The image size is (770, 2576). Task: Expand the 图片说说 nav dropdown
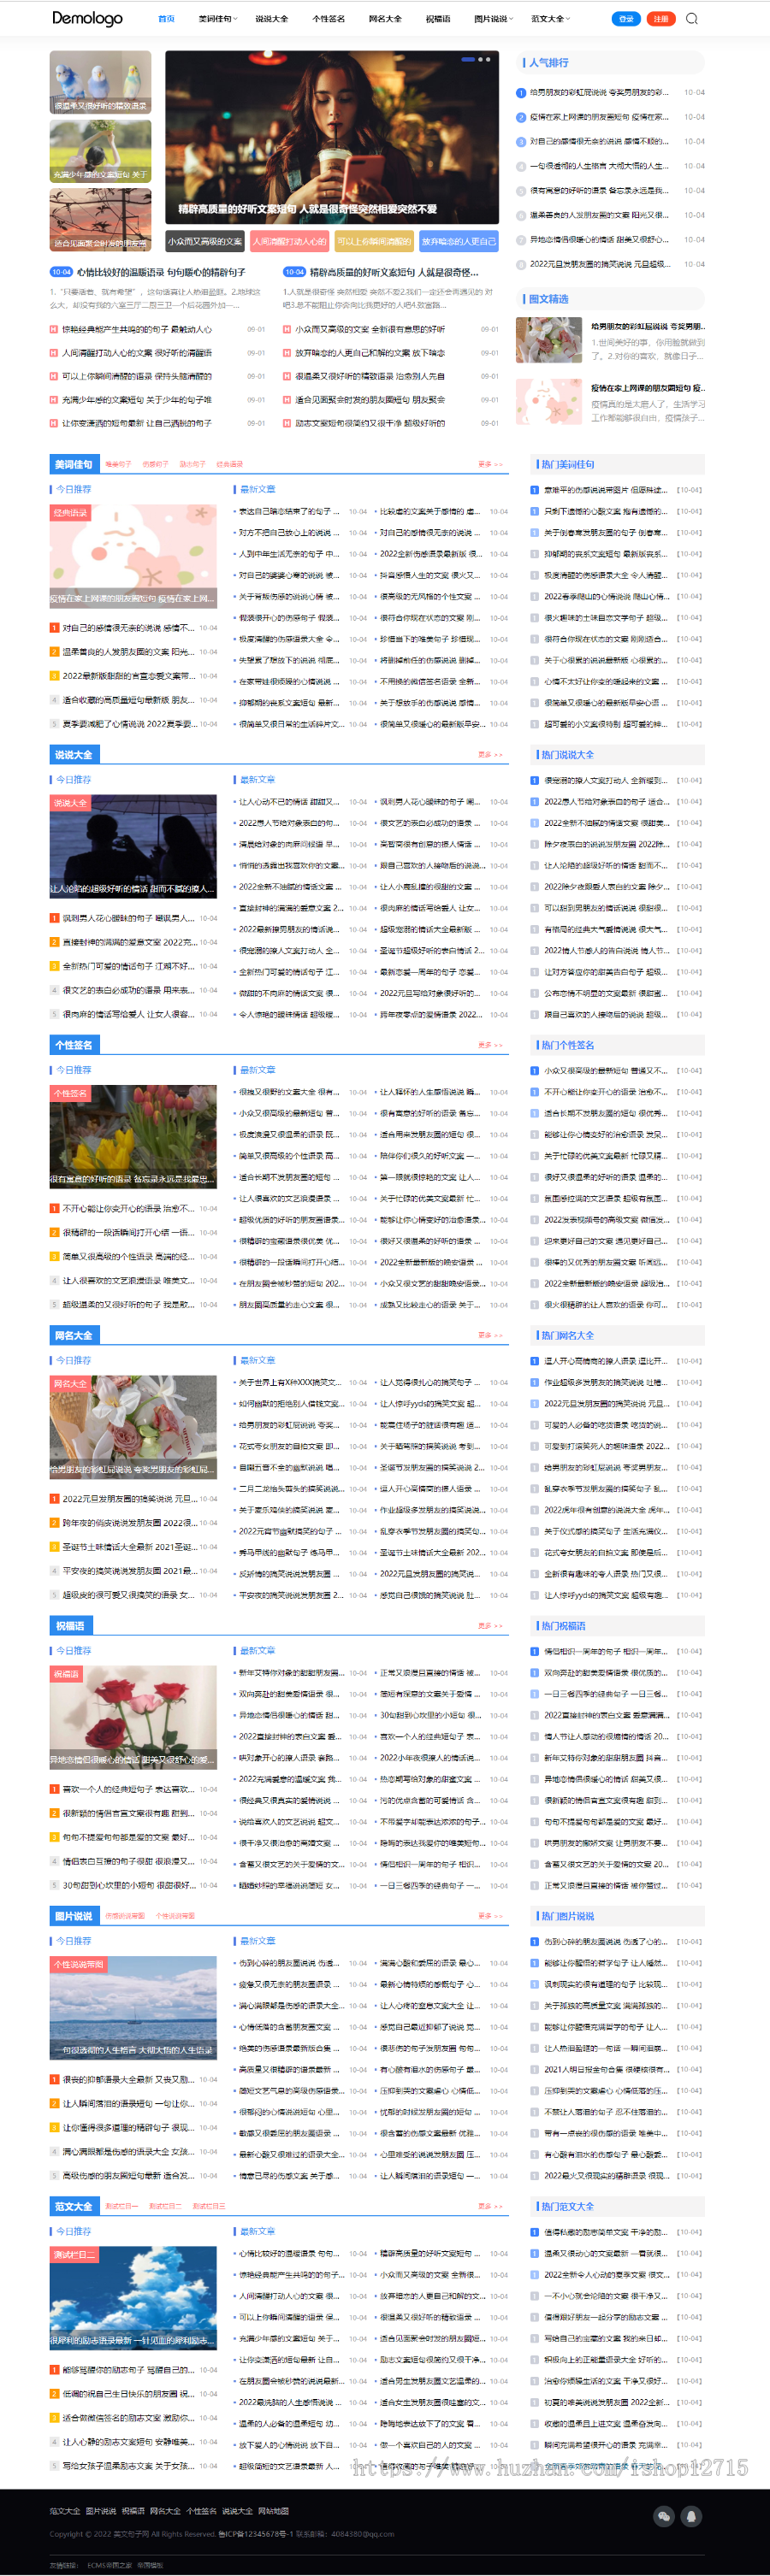(x=494, y=18)
